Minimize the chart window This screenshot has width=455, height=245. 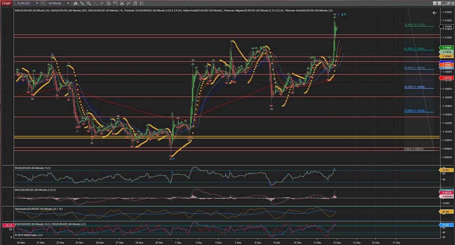tap(444, 3)
